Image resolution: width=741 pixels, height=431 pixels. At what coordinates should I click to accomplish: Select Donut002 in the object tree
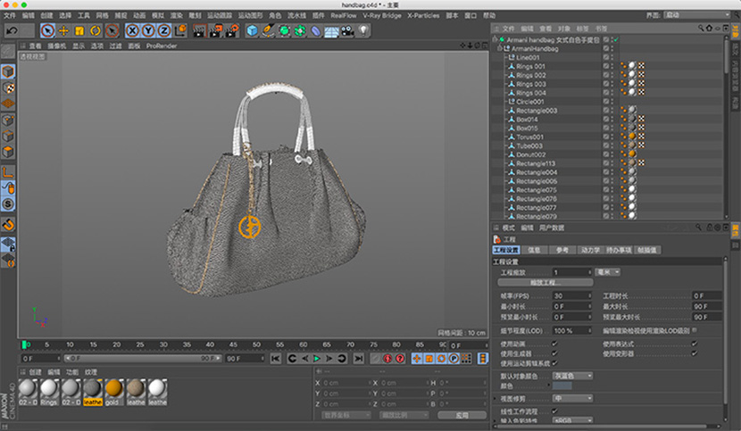(531, 154)
